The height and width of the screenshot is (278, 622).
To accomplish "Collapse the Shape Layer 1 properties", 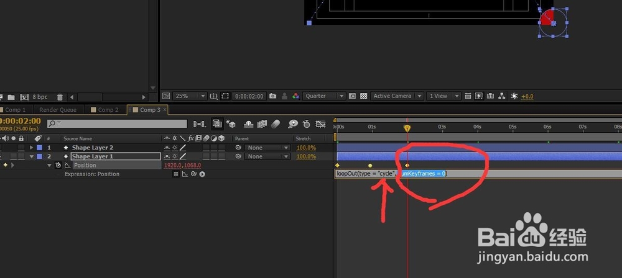I will click(x=31, y=156).
